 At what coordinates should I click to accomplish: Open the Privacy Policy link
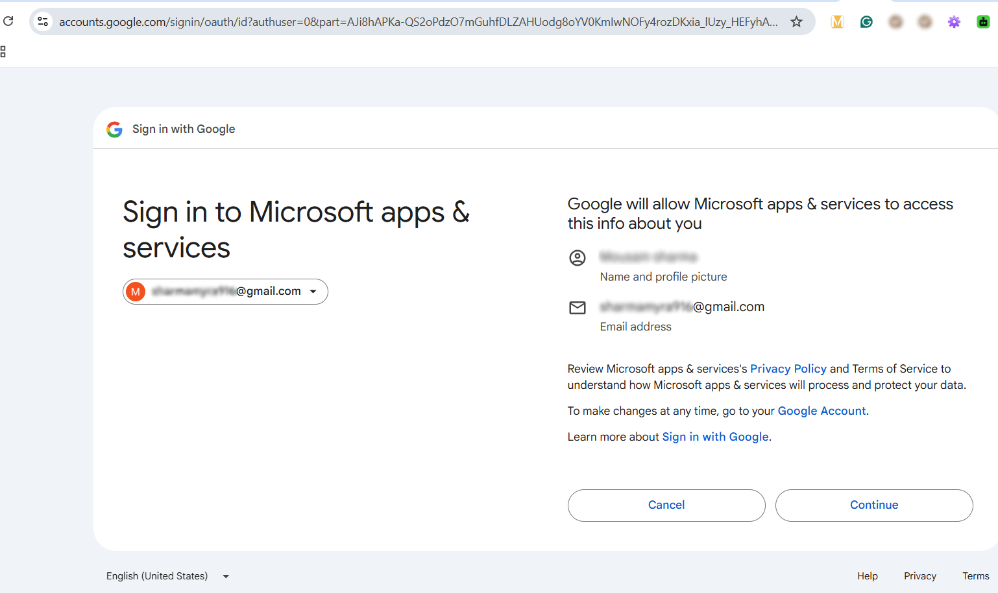pyautogui.click(x=788, y=369)
